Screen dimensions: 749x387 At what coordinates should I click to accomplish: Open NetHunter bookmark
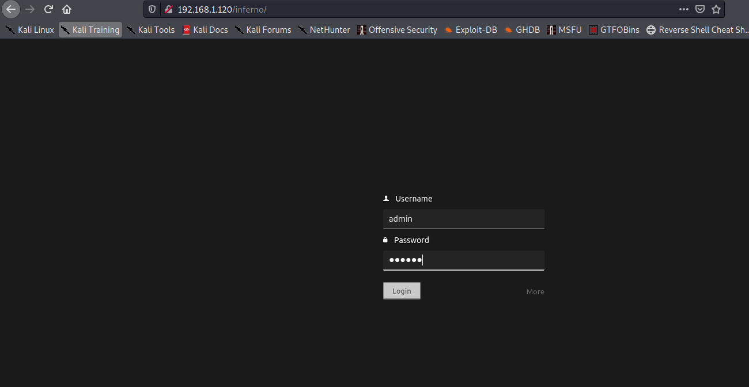coord(324,30)
